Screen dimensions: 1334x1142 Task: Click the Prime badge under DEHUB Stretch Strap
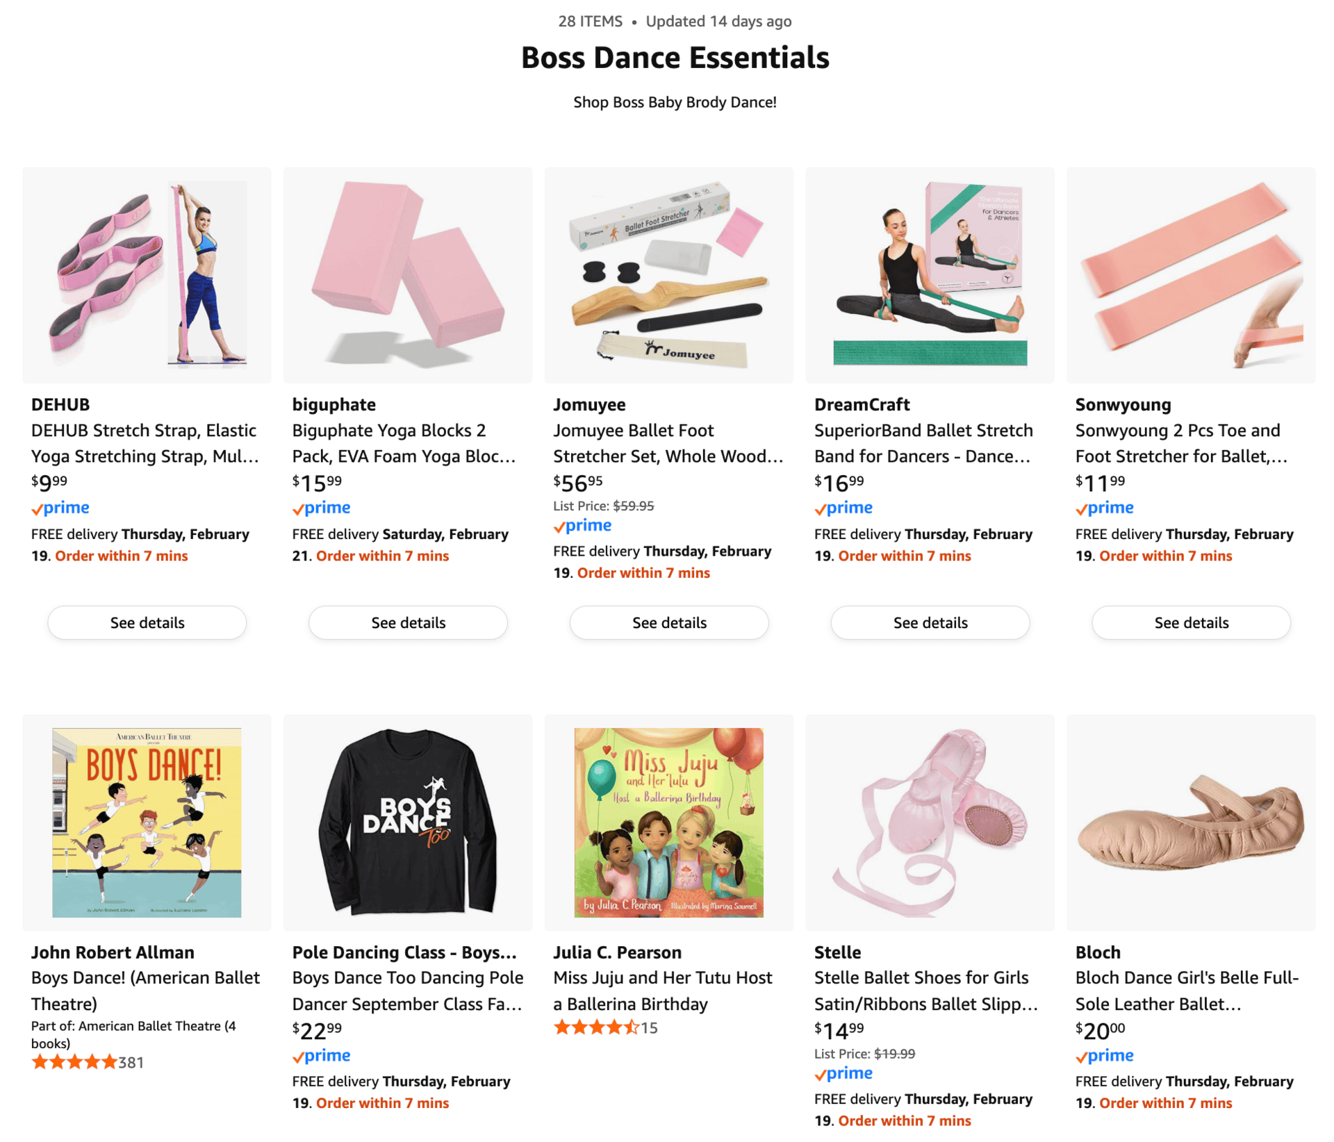(60, 508)
